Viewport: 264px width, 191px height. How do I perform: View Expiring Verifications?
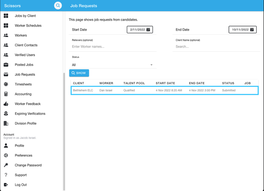[x=30, y=114]
